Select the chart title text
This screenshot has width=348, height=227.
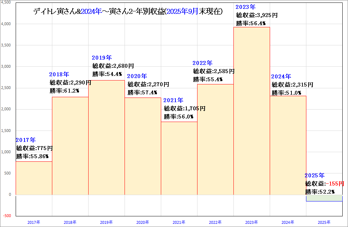point(128,12)
